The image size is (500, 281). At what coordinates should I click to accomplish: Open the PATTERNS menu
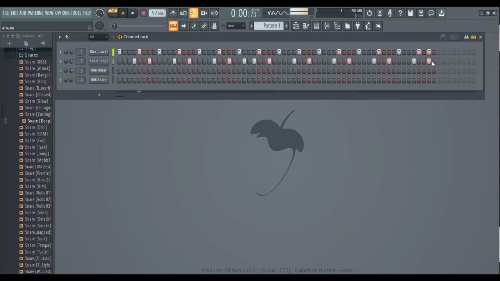pyautogui.click(x=36, y=13)
